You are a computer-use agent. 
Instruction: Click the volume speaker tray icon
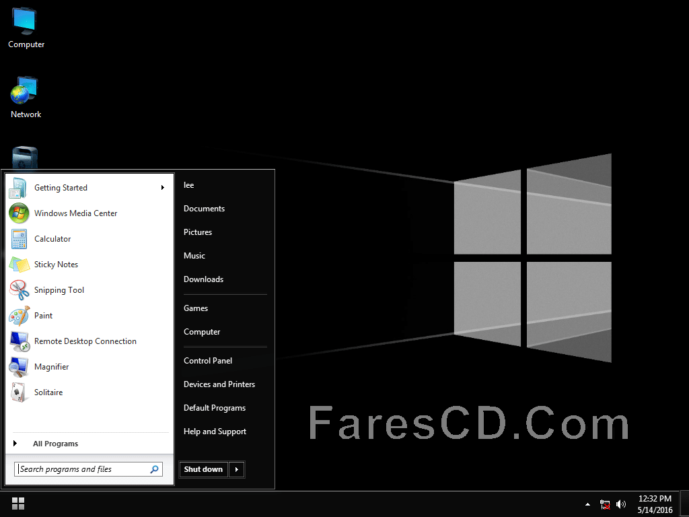click(x=621, y=504)
